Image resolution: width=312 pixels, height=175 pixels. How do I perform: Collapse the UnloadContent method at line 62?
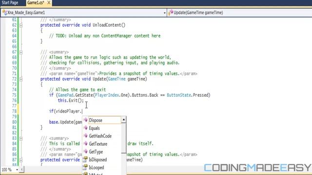coord(21,25)
